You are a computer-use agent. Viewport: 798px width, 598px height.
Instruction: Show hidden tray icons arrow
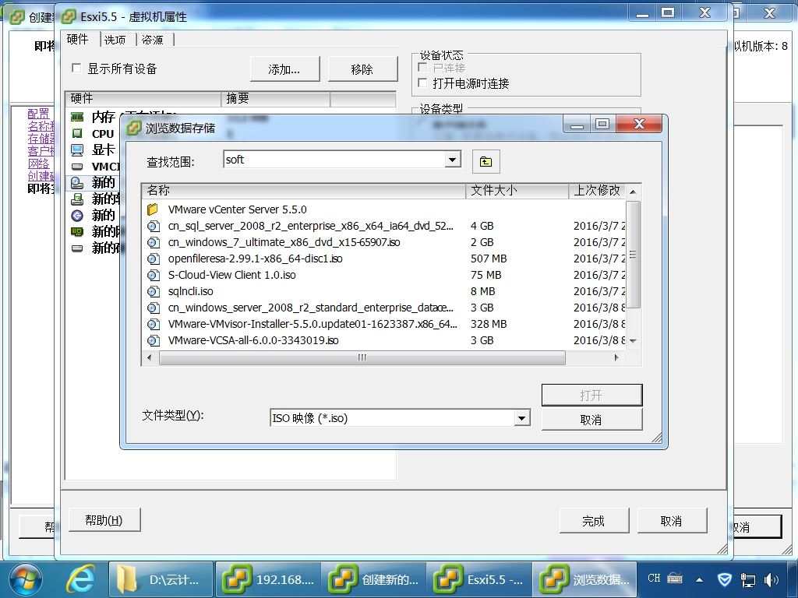click(700, 579)
